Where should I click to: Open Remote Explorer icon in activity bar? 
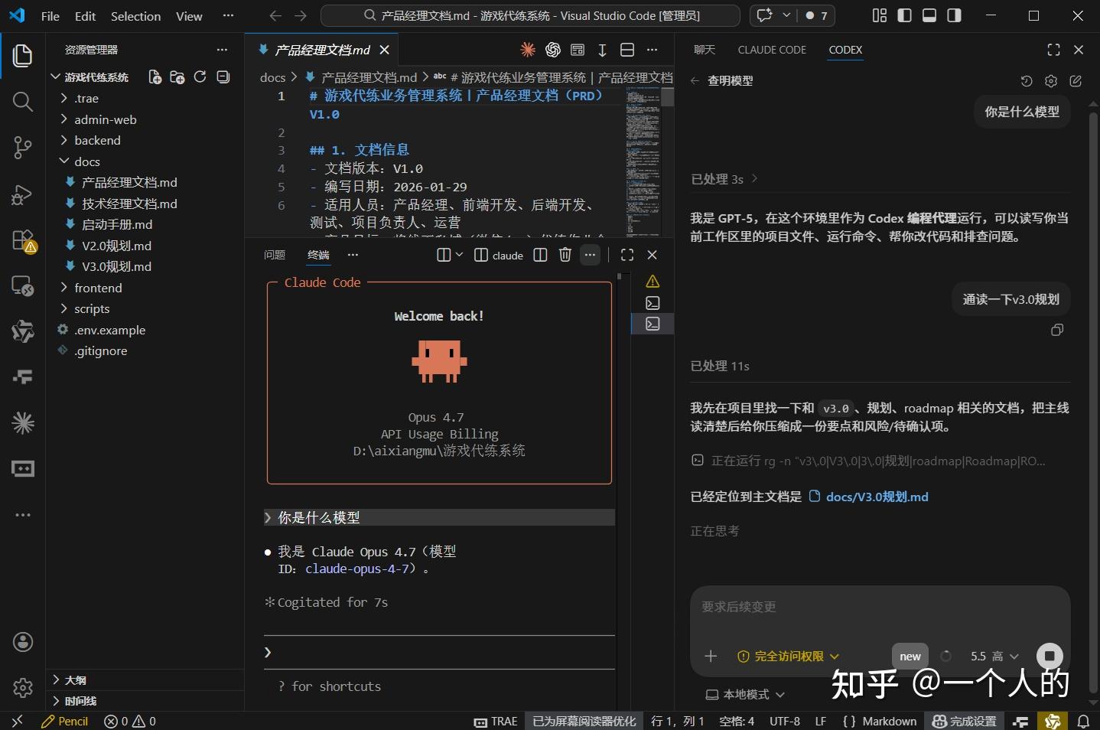23,286
